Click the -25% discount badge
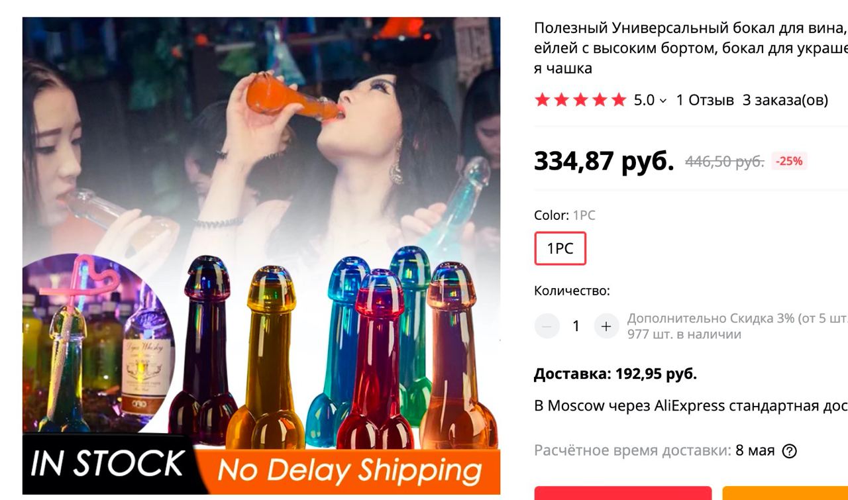This screenshot has height=500, width=848. [789, 161]
